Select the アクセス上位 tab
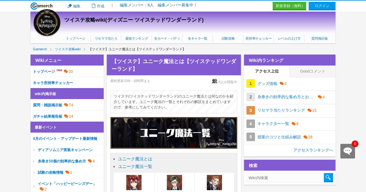The height and width of the screenshot is (192, 366). click(x=267, y=71)
